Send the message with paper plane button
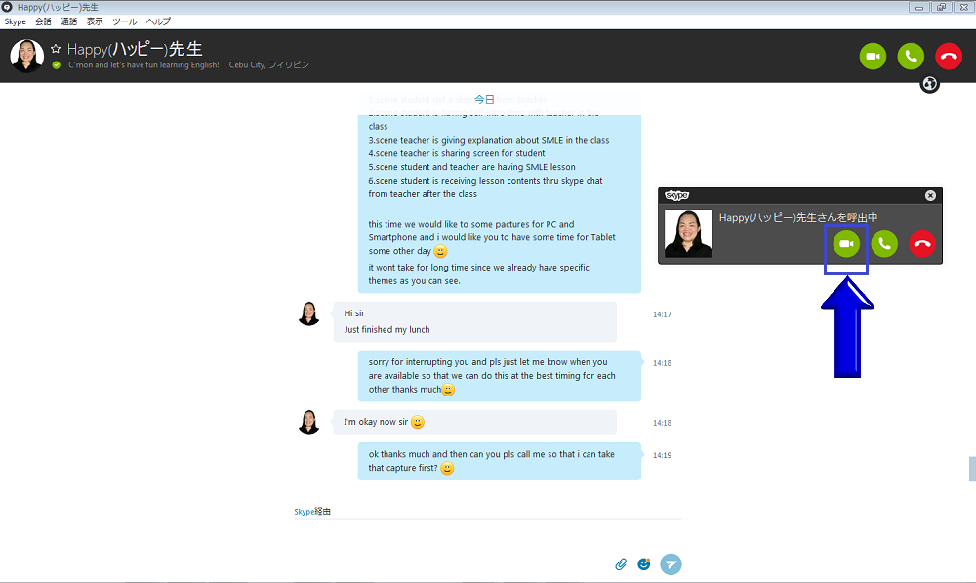The height and width of the screenshot is (583, 976). pyautogui.click(x=671, y=564)
